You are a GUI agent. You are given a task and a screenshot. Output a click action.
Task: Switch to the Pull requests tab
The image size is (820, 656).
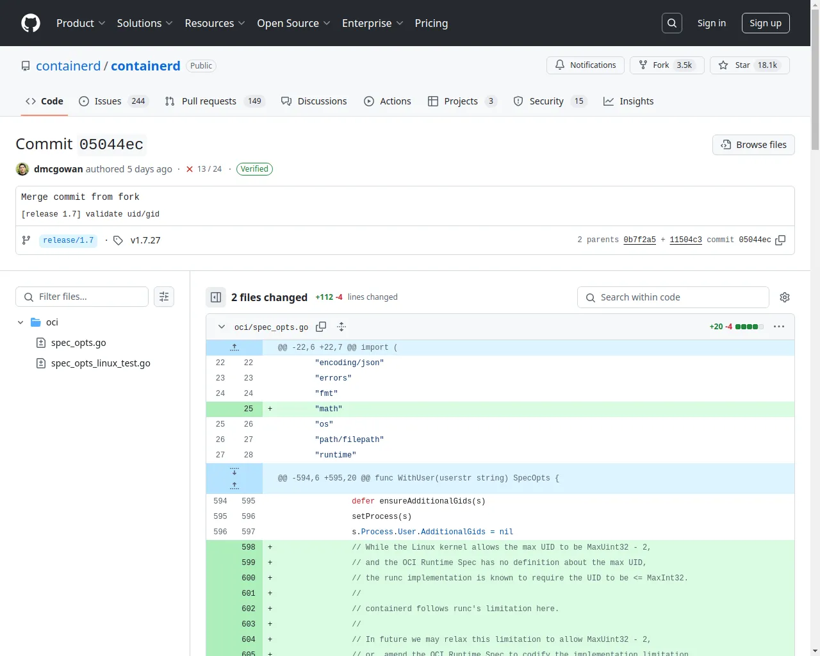pyautogui.click(x=215, y=101)
